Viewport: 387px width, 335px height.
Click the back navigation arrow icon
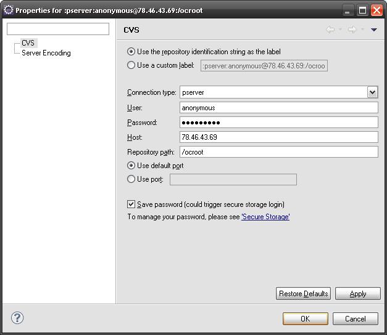[x=330, y=30]
